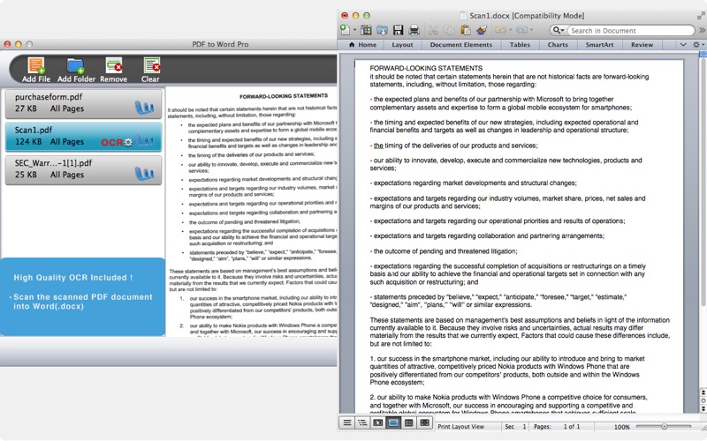Open OCR settings gear on Scan1.pdf row
The height and width of the screenshot is (441, 707).
[x=128, y=143]
